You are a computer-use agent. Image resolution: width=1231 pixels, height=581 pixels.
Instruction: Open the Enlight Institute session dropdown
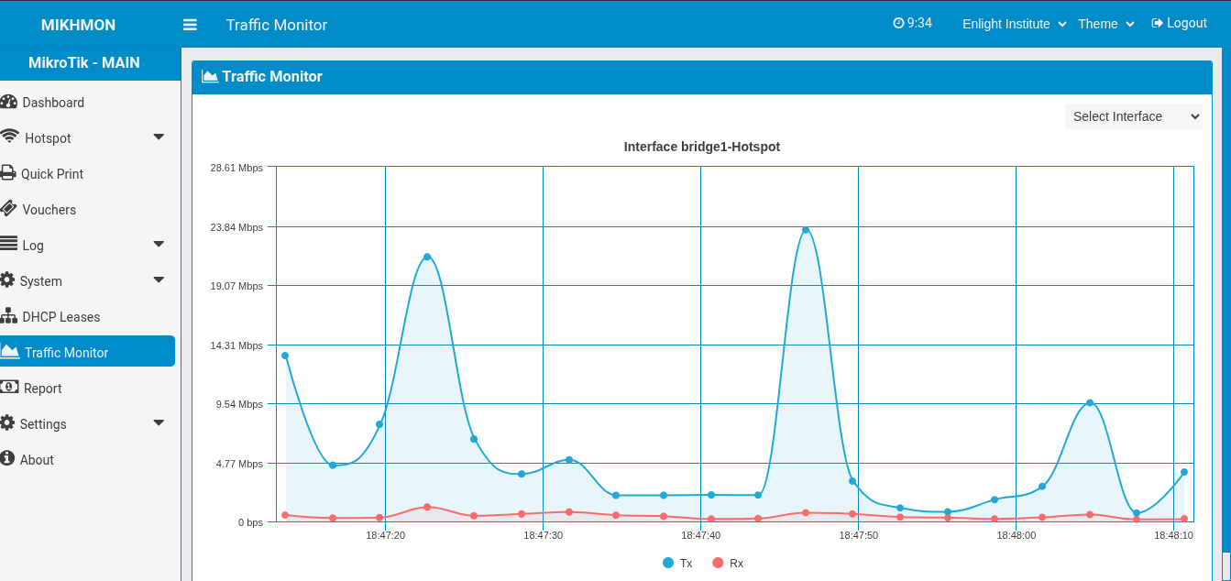click(x=1014, y=24)
